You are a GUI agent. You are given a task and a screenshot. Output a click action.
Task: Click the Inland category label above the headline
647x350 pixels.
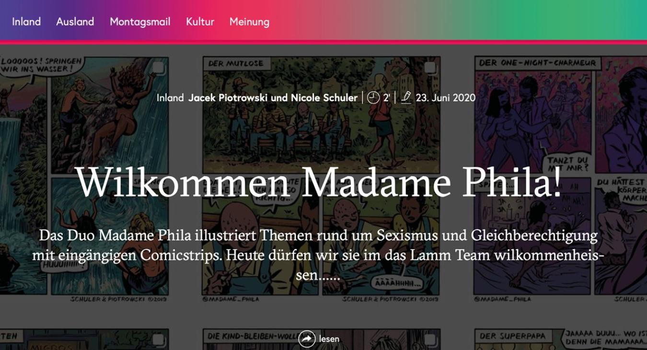[170, 98]
